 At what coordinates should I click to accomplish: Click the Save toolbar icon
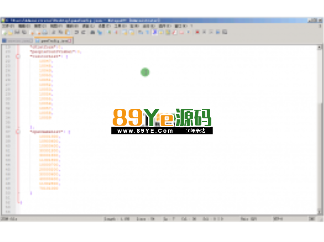tap(17, 32)
